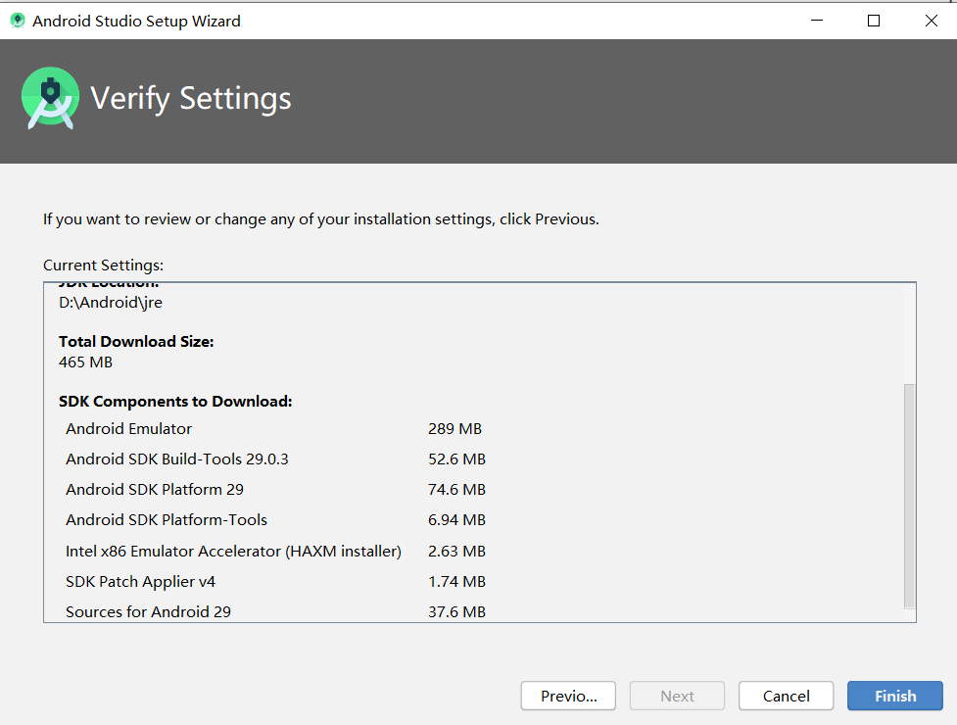Select the Android Emulator row
Screen dimensions: 957x725
(274, 428)
